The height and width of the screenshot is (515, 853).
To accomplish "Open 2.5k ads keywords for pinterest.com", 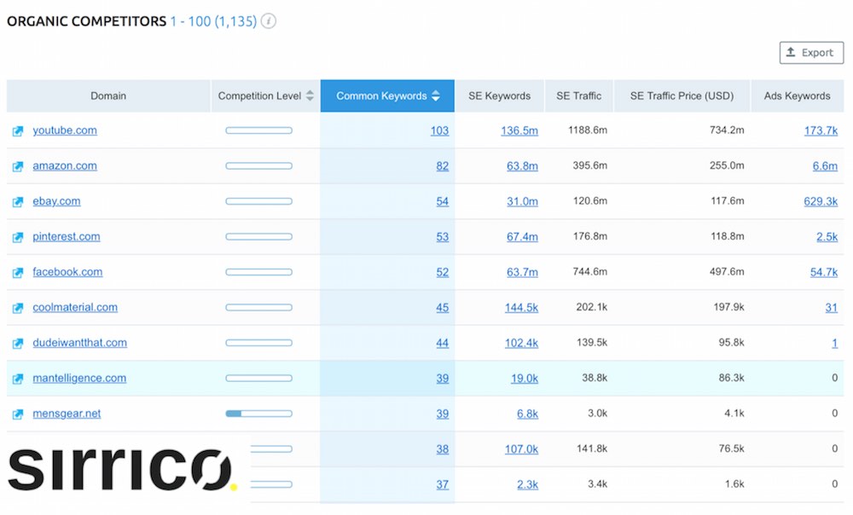I will [827, 236].
